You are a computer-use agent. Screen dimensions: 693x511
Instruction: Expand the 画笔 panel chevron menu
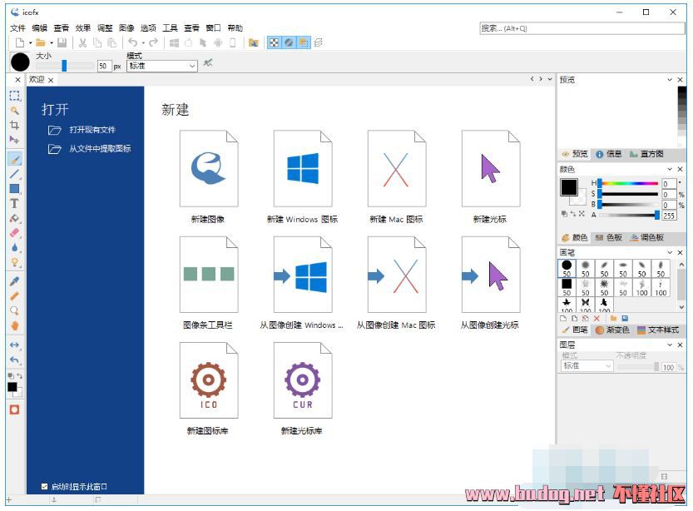coord(670,252)
